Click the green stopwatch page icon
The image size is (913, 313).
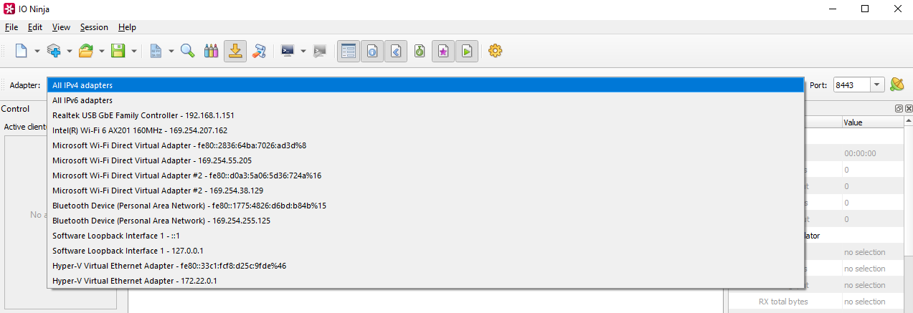point(420,51)
